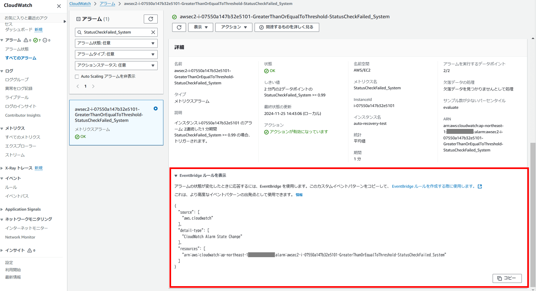Viewport: 538px width, 291px height.
Task: Open ロググループ in sidebar
Action: coord(17,80)
